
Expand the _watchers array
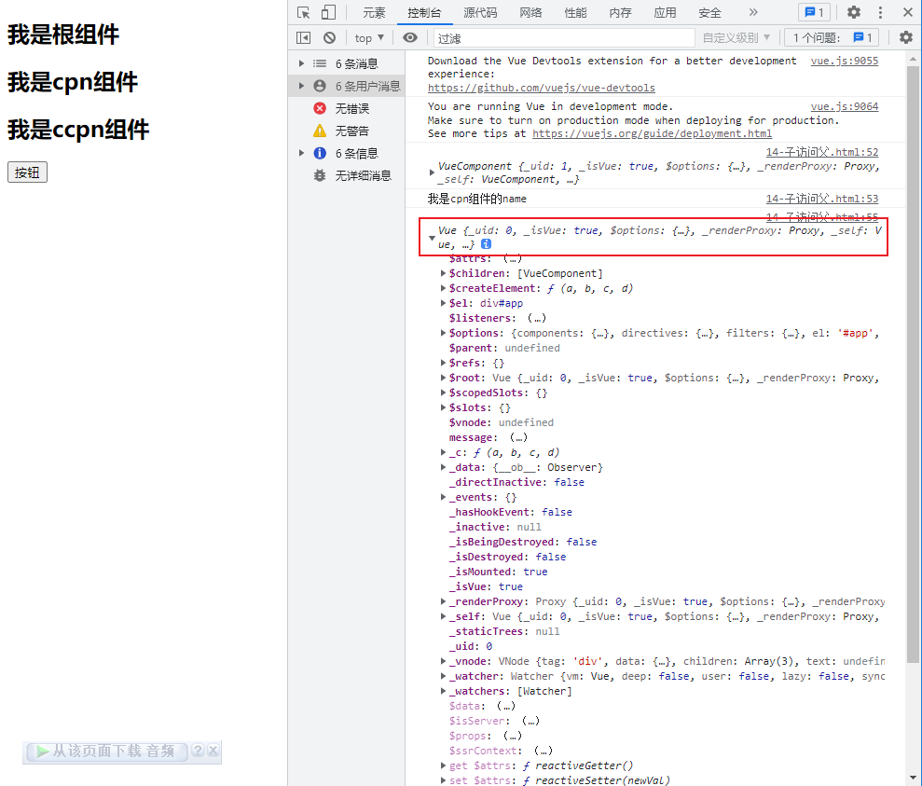tap(444, 691)
